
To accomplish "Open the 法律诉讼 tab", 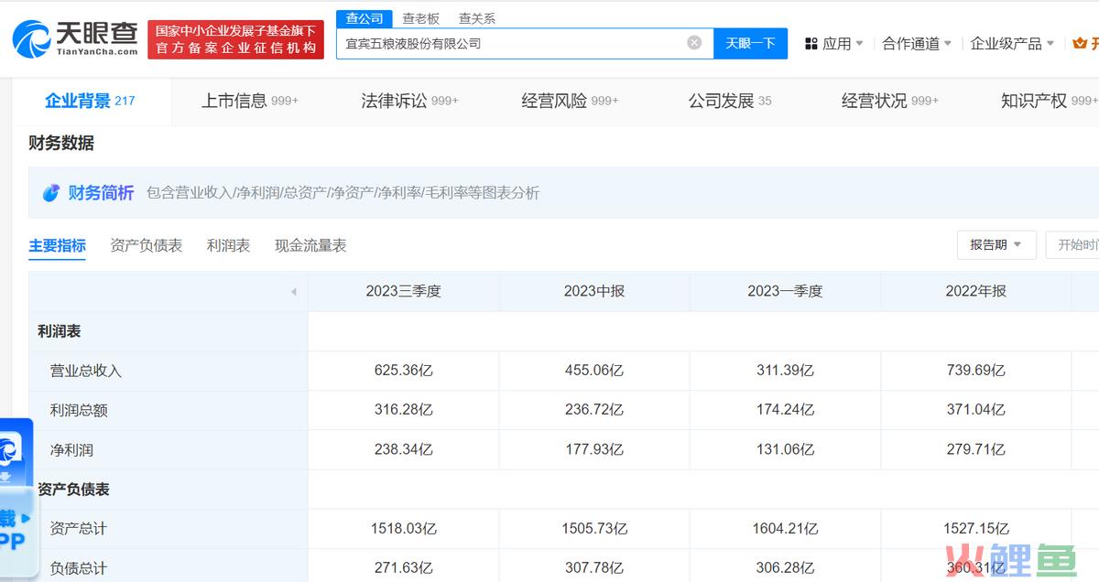I will [409, 101].
